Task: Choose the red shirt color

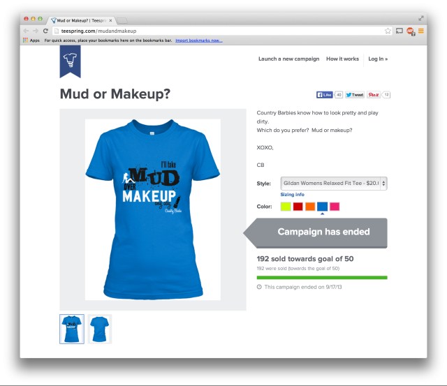Action: (298, 206)
